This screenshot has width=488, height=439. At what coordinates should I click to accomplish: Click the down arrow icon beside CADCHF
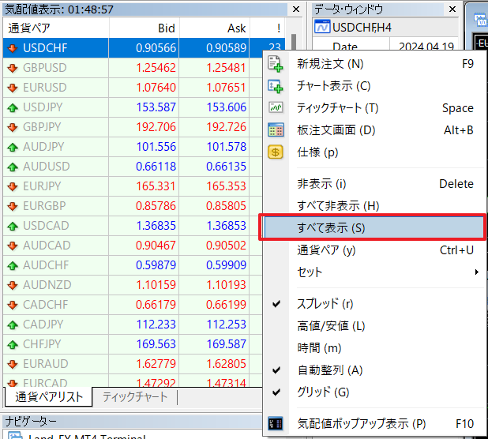(x=13, y=305)
